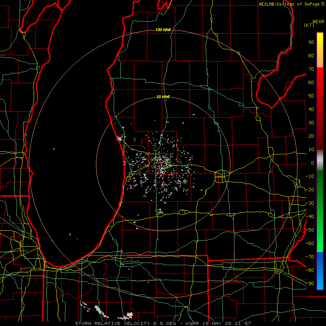The image size is (326, 326).
Task: Click the 21:57 timestamp in caption
Action: click(x=243, y=323)
